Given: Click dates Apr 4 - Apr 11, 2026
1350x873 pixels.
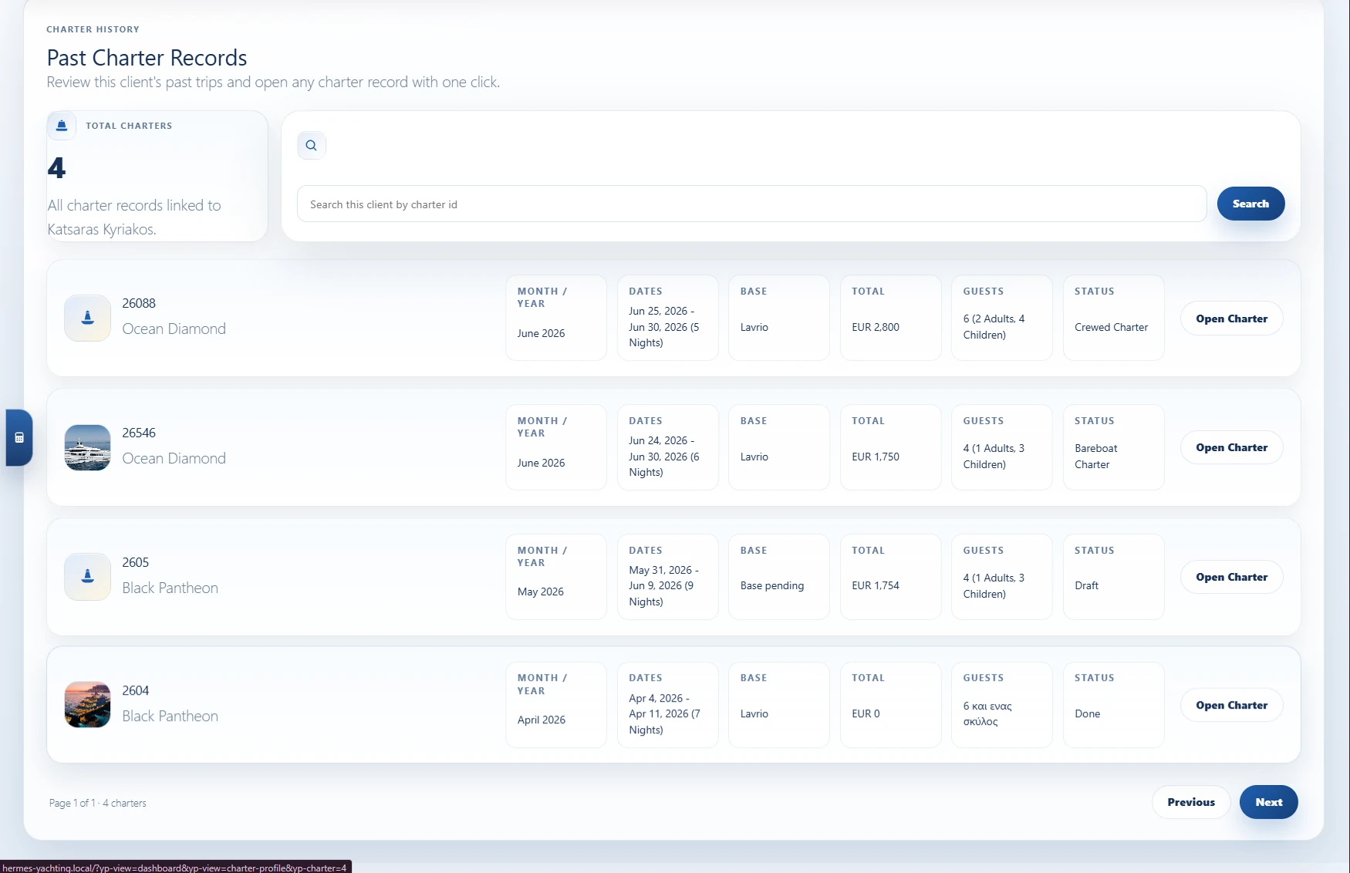Looking at the screenshot, I should click(664, 714).
